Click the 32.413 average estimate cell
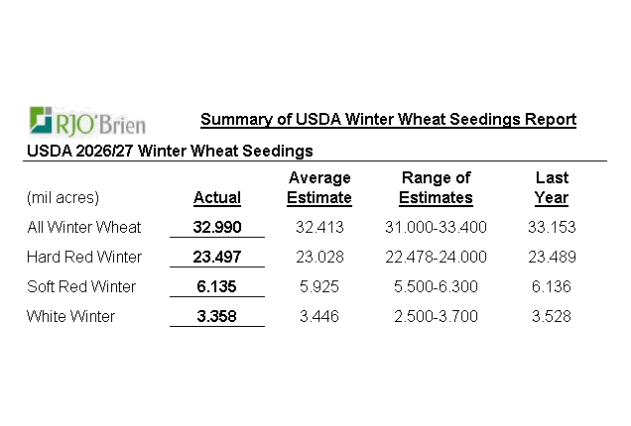The height and width of the screenshot is (426, 631). 319,227
